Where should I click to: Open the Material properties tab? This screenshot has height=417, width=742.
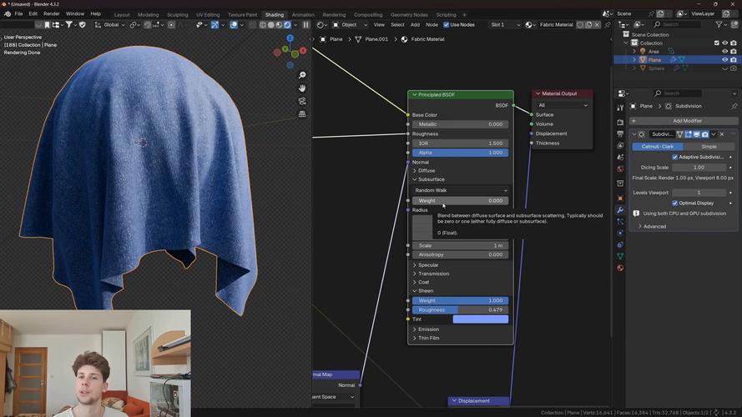pyautogui.click(x=620, y=268)
